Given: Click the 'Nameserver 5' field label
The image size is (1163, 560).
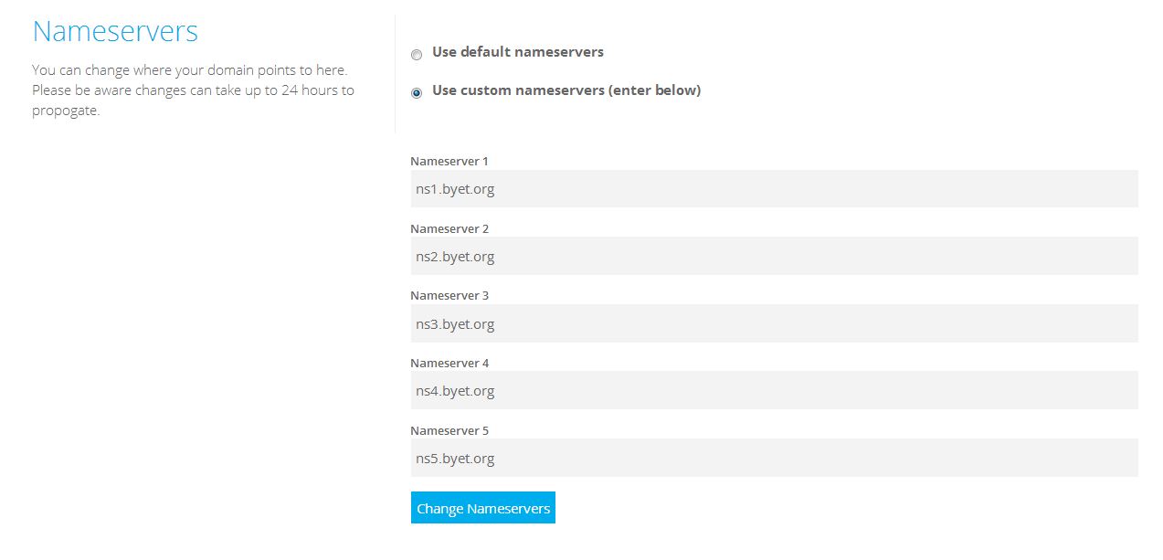Looking at the screenshot, I should click(449, 430).
